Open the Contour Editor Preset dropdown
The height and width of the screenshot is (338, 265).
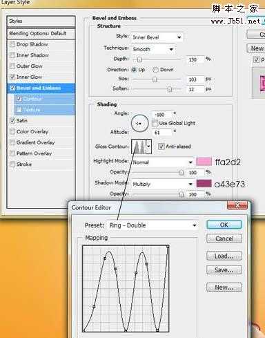pyautogui.click(x=153, y=225)
